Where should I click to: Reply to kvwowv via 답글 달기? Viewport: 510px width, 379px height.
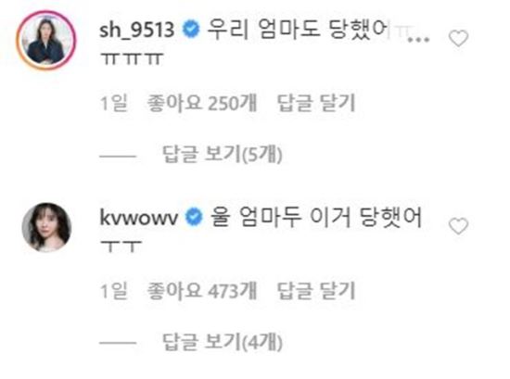(x=316, y=291)
